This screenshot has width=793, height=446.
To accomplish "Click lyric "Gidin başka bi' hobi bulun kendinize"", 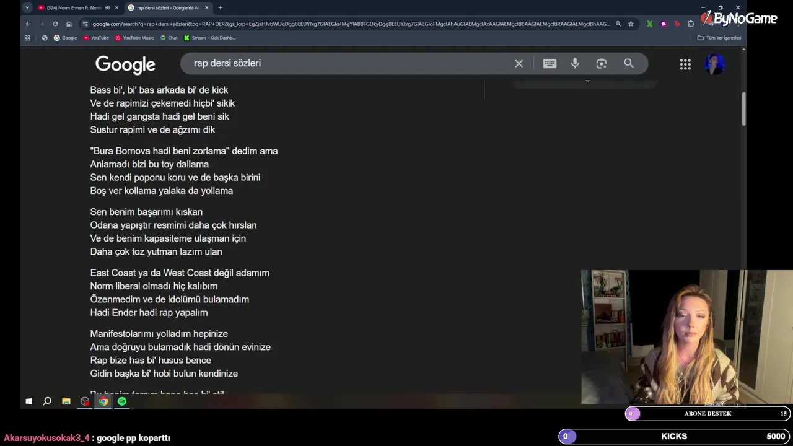I will (164, 374).
